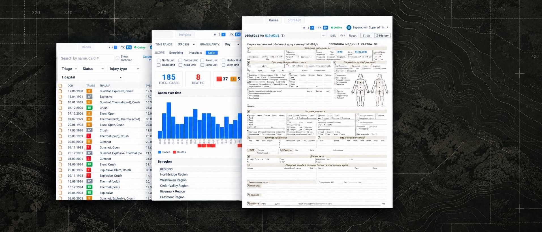Switch language to EN in card viewer
542x232 pixels.
pyautogui.click(x=326, y=28)
